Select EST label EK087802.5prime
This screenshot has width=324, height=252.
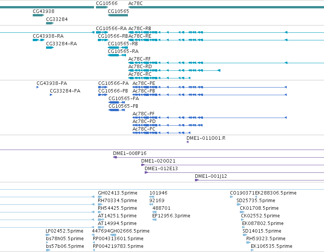[x=263, y=223]
